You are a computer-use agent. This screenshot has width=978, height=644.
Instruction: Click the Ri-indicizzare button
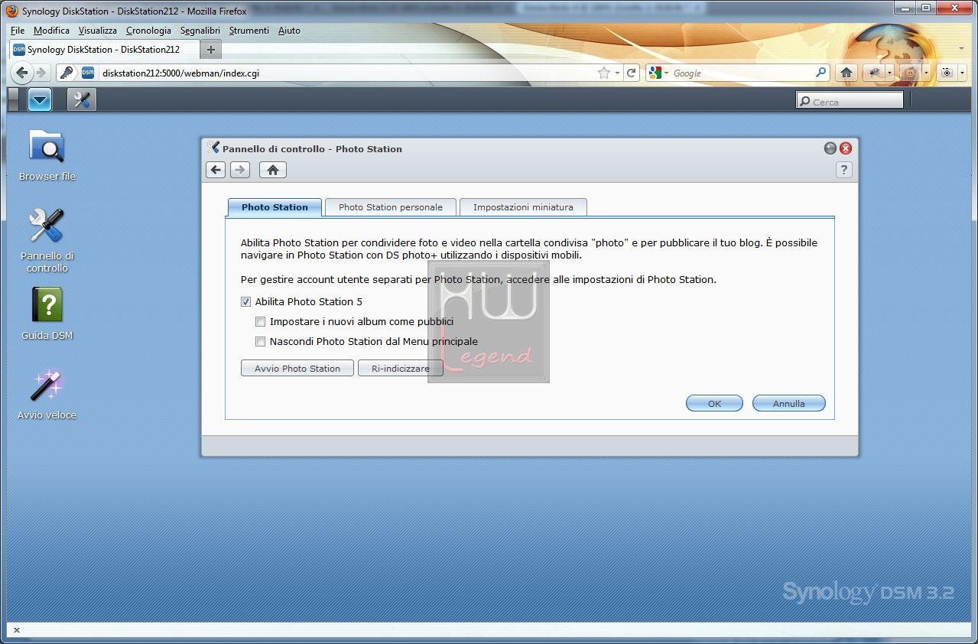401,368
